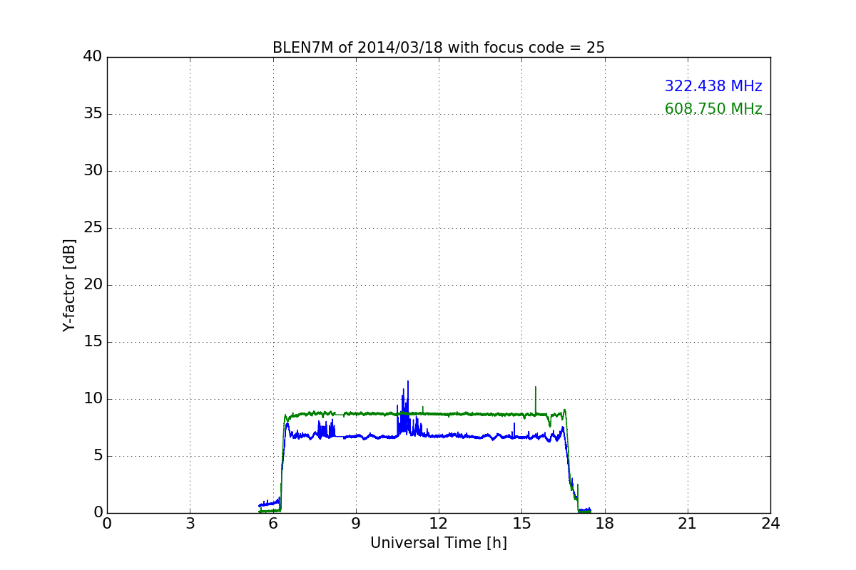Click the green spike near 15.5 h
Viewport: 856px width, 570px height.
tap(536, 400)
